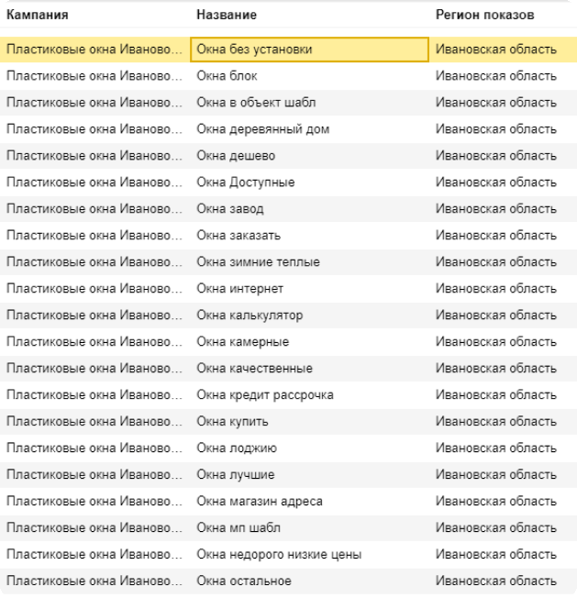577x598 pixels.
Task: Select the Окна блок name cell
Action: (x=227, y=76)
